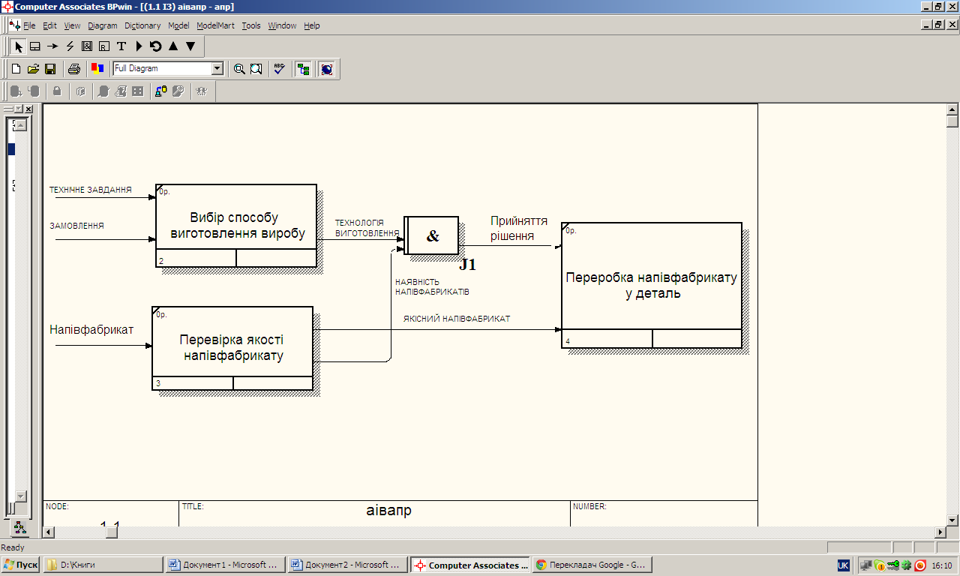960x576 pixels.
Task: Click the Пуск start button
Action: click(21, 565)
